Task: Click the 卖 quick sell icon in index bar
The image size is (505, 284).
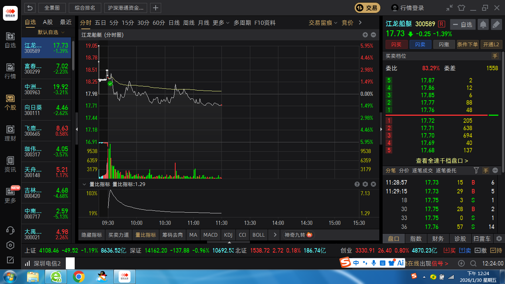Action: 465,250
